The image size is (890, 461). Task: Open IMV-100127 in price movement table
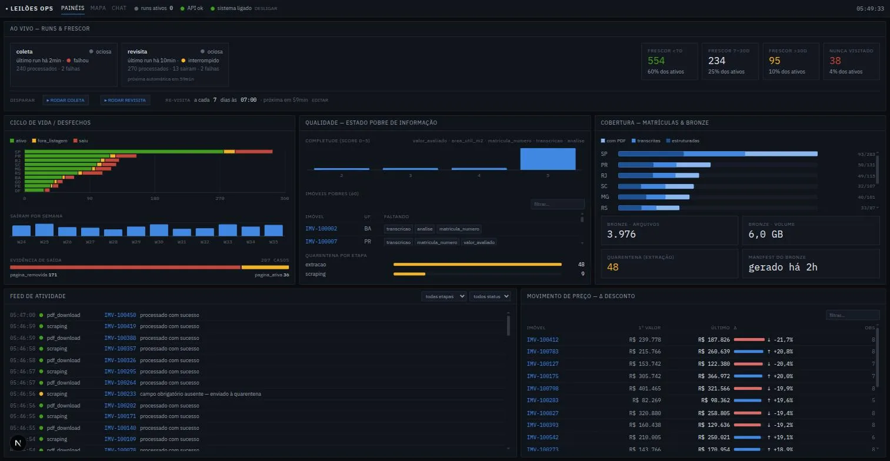click(x=542, y=364)
